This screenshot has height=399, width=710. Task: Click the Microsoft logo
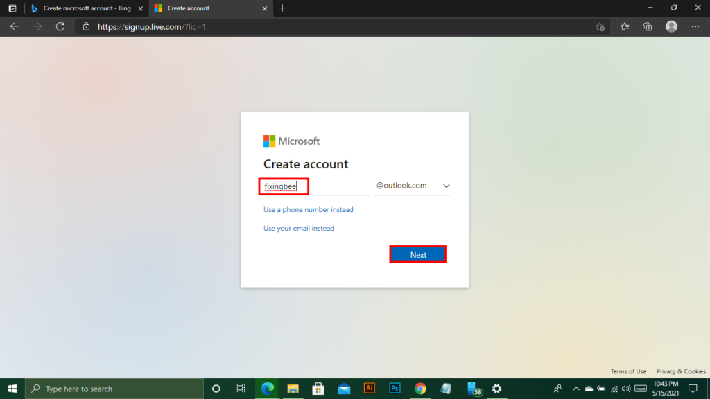coord(292,141)
